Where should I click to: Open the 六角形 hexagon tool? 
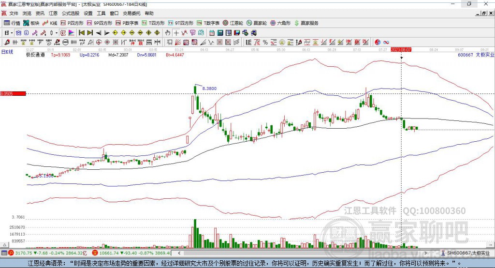click(x=280, y=23)
